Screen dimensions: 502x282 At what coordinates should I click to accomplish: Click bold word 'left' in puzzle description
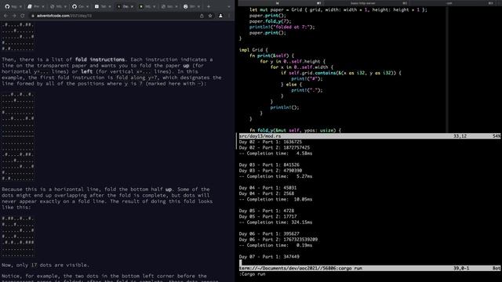87,71
